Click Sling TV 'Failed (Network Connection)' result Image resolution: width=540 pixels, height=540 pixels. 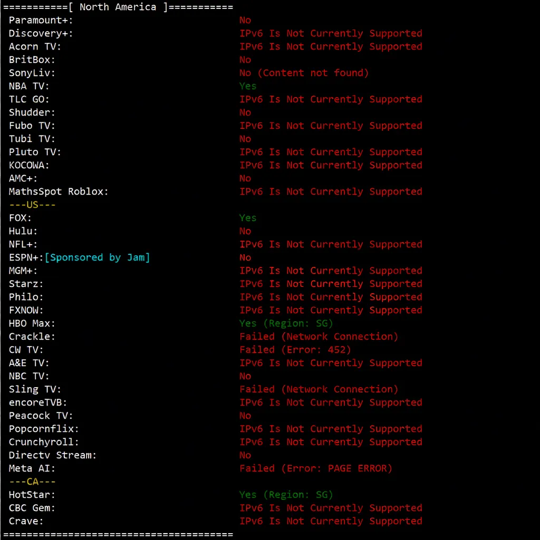[x=319, y=389]
